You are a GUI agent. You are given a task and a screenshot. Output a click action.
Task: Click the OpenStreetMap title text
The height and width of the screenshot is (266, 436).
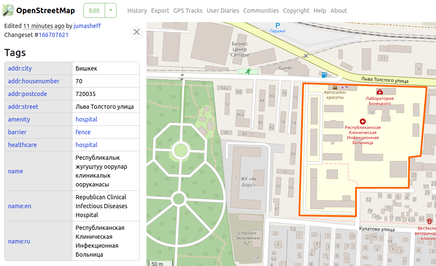click(x=46, y=11)
